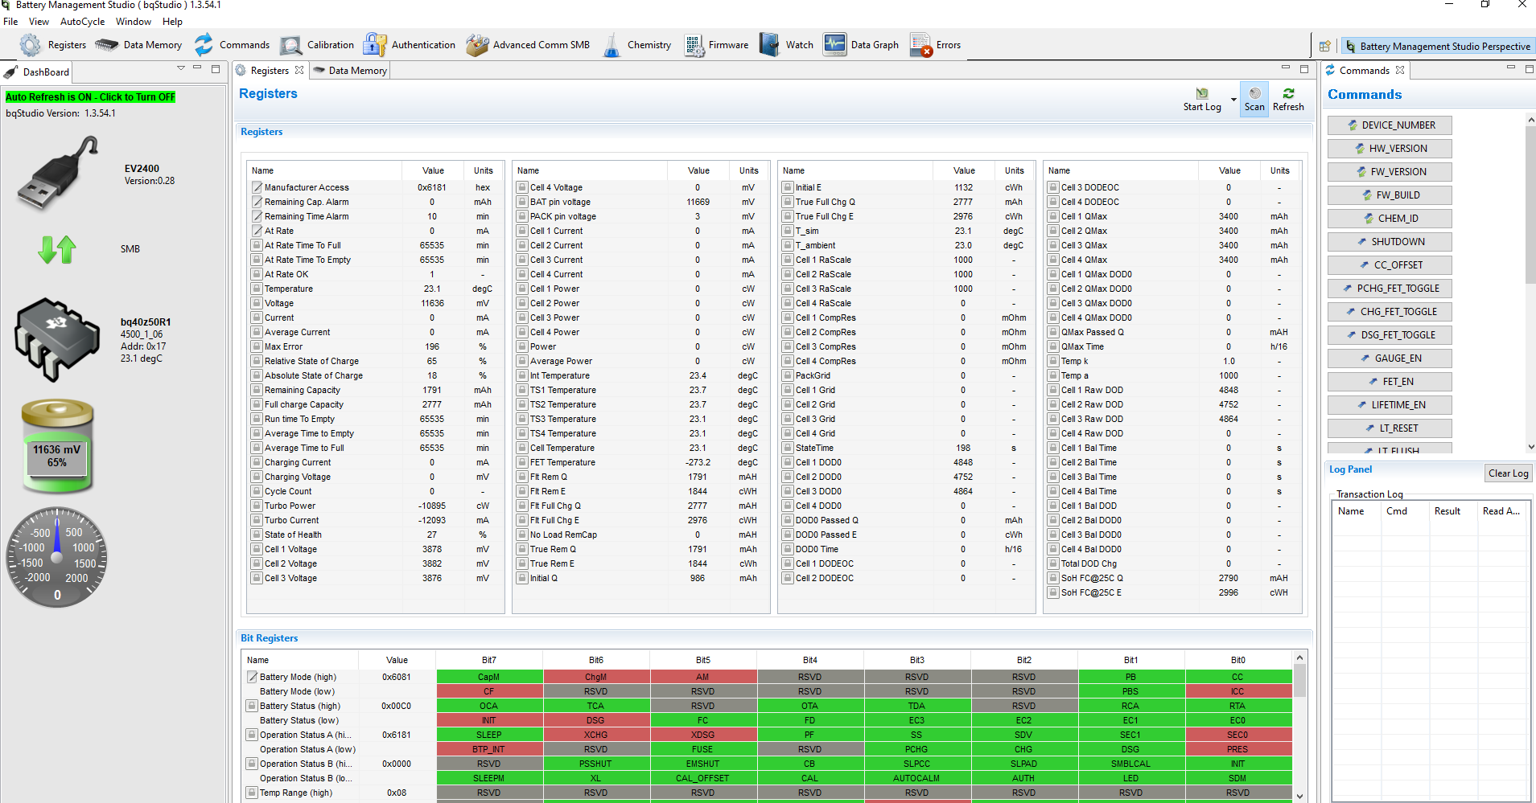Toggle log checkbox for Temperature register
The height and width of the screenshot is (803, 1536).
pyautogui.click(x=257, y=289)
